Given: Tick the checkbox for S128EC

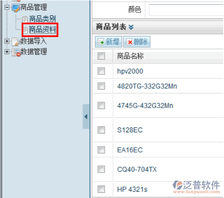Looking at the screenshot, I should click(101, 130).
